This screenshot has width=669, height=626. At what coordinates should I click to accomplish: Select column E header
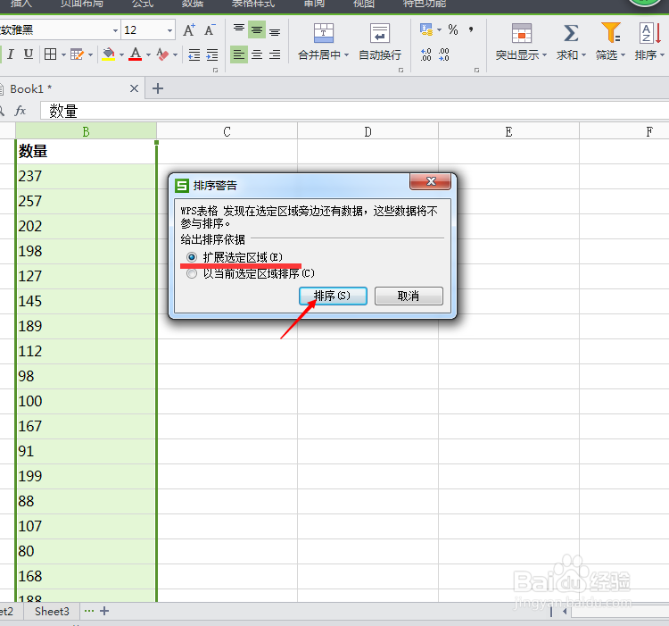(508, 131)
